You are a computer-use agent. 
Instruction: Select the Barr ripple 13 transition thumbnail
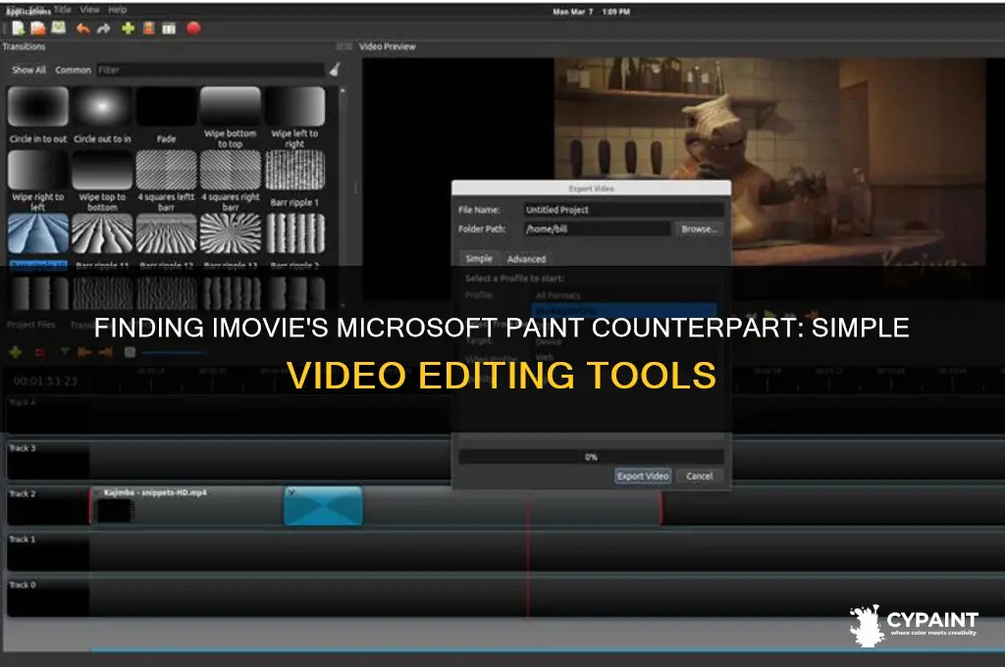pos(230,233)
